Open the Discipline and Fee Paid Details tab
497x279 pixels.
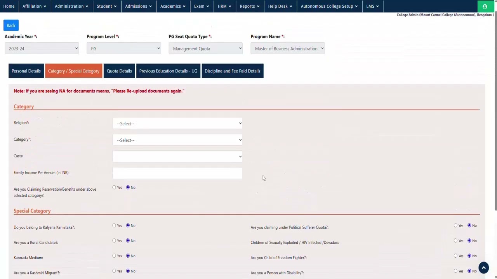click(x=233, y=71)
